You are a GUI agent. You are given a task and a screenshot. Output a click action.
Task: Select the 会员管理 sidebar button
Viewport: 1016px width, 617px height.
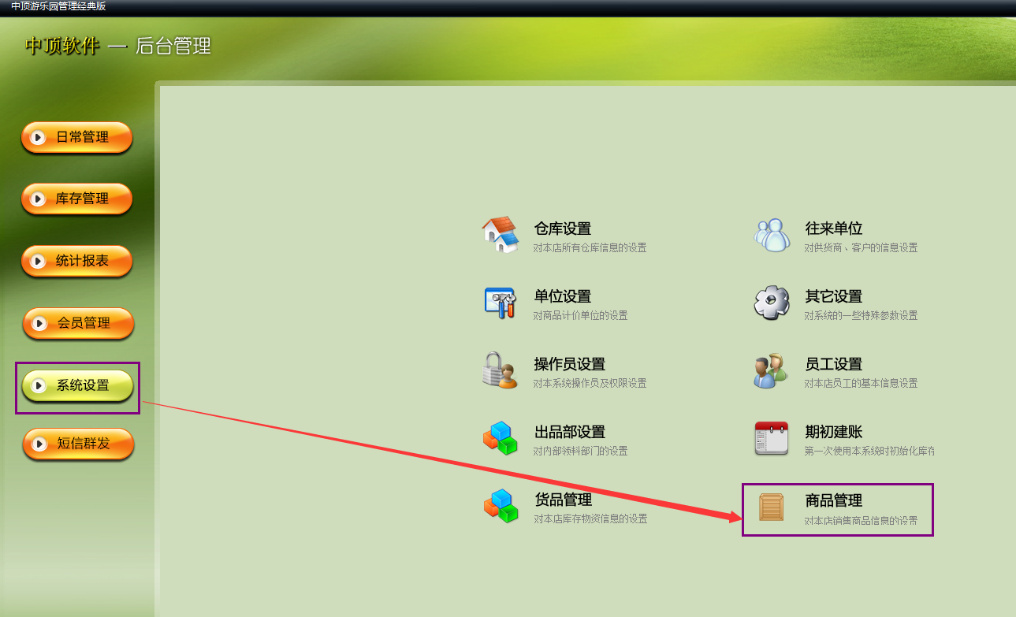pos(78,323)
